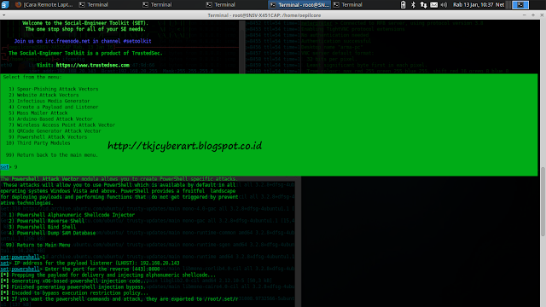Check the battery status icon
Image resolution: width=546 pixels, height=307 pixels.
click(x=404, y=4)
